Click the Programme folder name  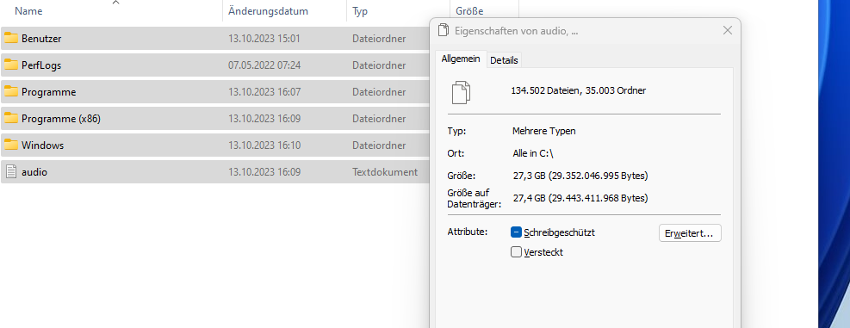click(x=49, y=92)
